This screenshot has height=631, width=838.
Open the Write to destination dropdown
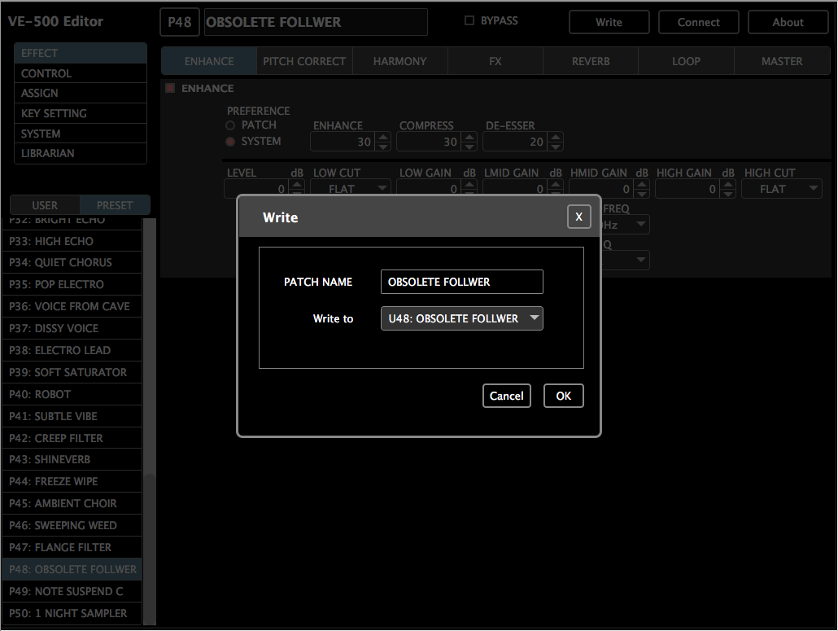coord(462,318)
